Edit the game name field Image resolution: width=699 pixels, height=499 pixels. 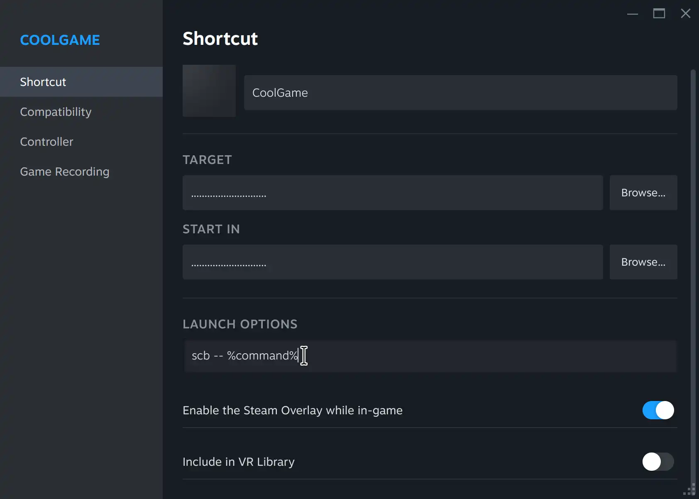pos(460,93)
